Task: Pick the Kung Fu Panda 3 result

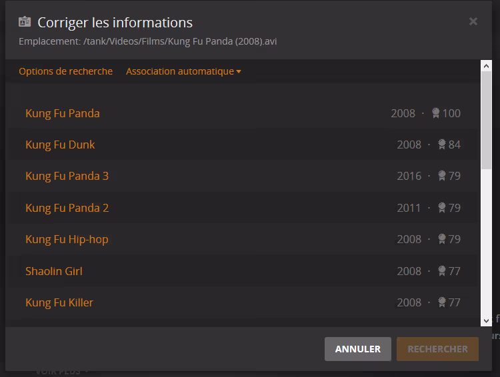Action: click(67, 176)
